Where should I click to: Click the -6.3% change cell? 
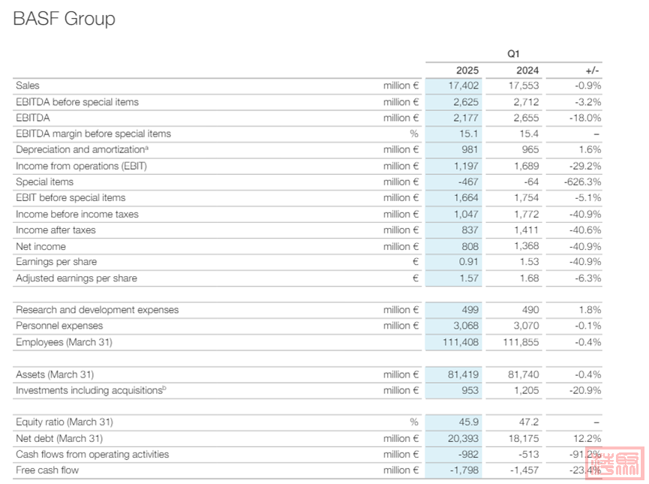point(587,278)
